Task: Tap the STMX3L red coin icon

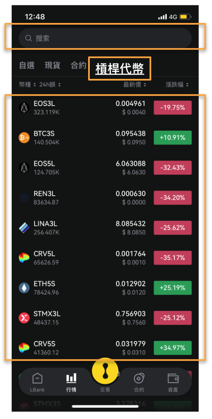Action: click(24, 318)
